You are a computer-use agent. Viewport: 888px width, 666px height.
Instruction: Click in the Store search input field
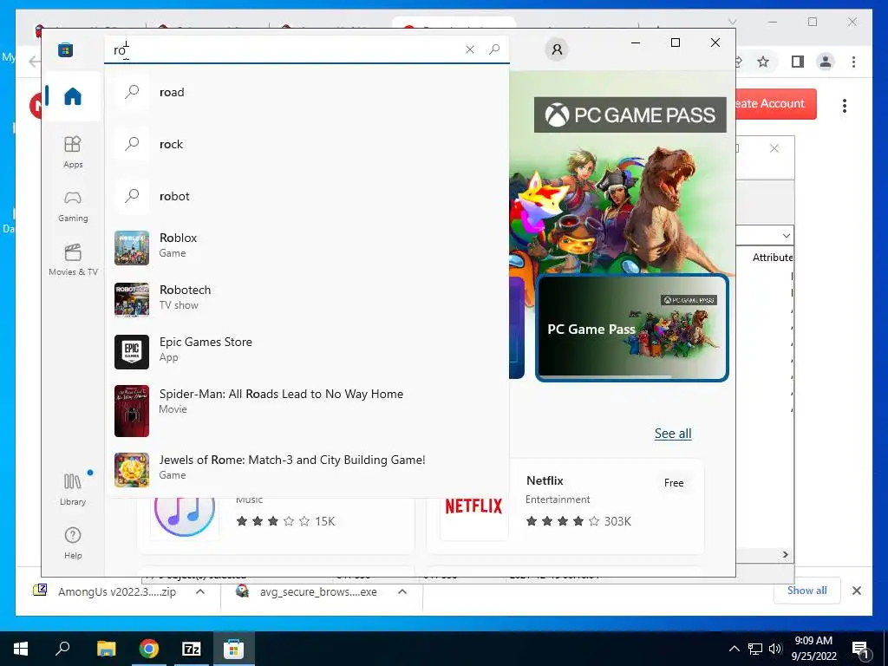284,49
